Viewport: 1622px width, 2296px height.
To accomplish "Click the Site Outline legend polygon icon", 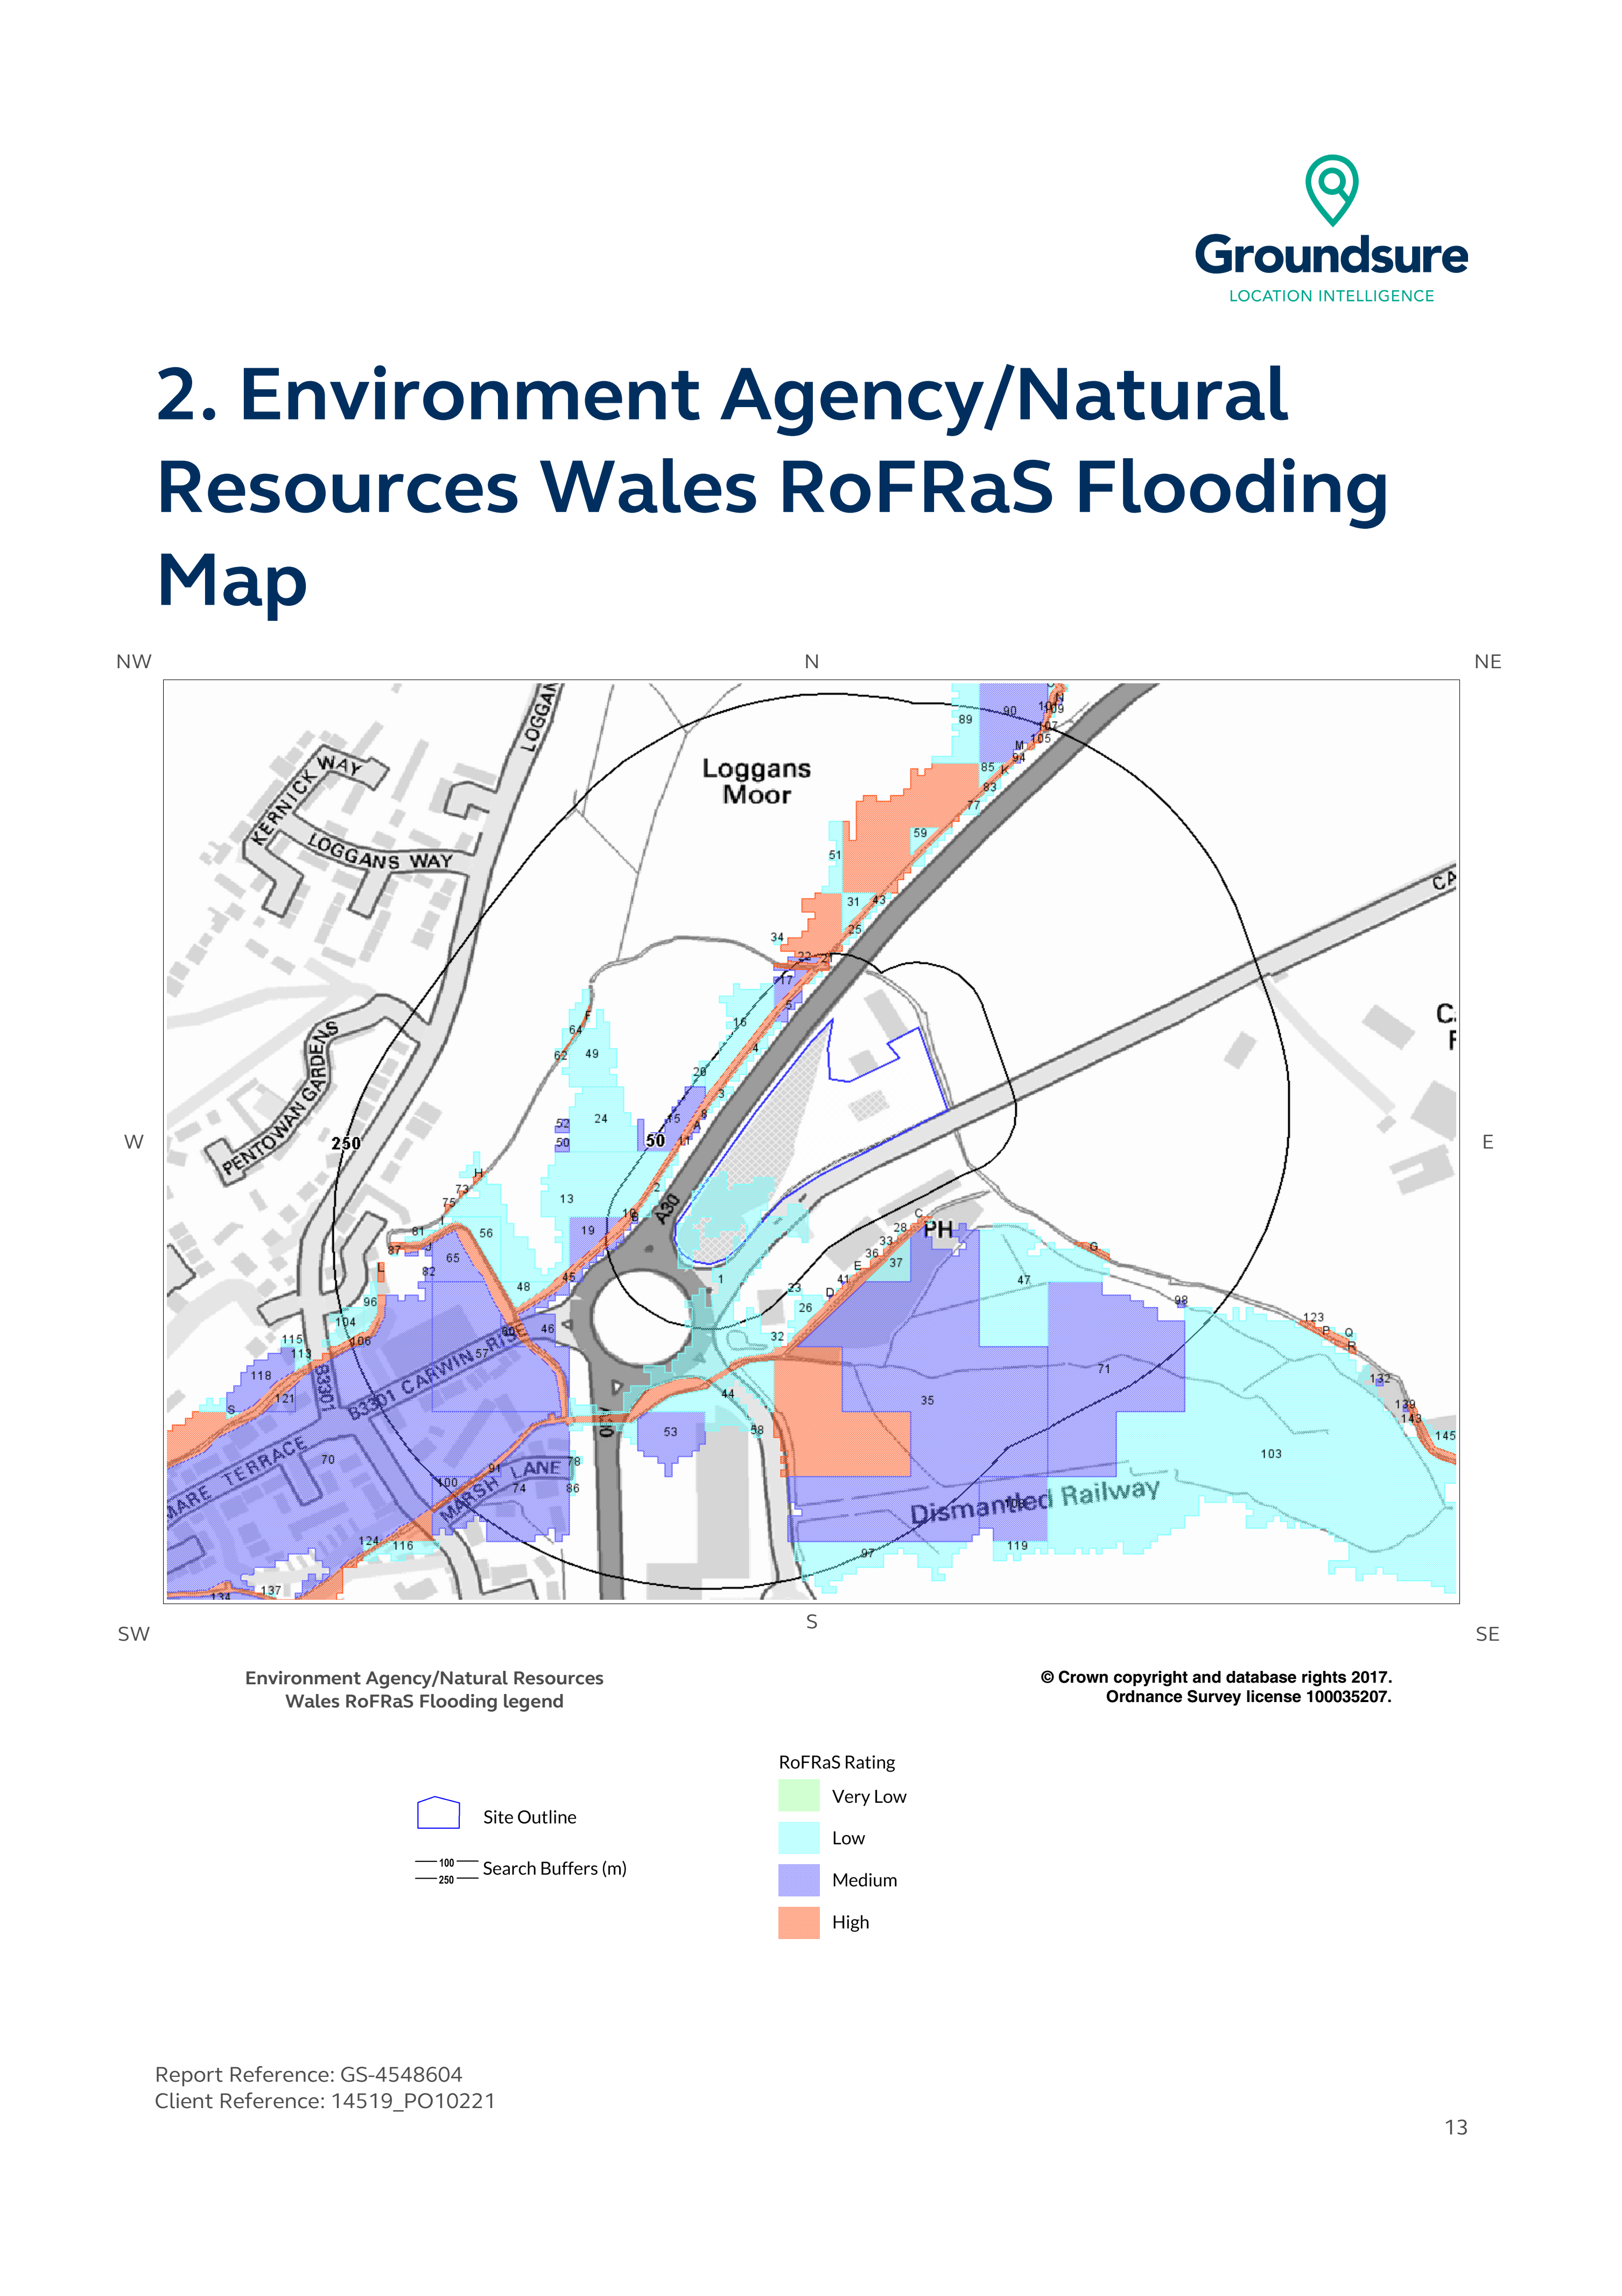I will click(x=438, y=1813).
